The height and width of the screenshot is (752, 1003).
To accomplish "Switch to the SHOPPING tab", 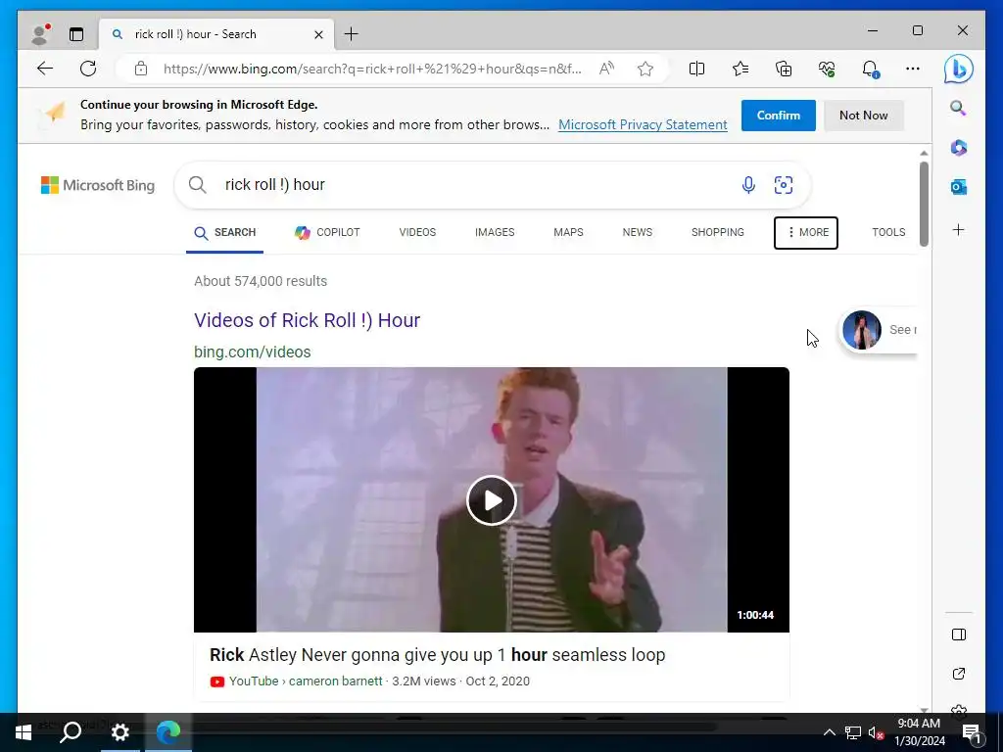I will (718, 233).
